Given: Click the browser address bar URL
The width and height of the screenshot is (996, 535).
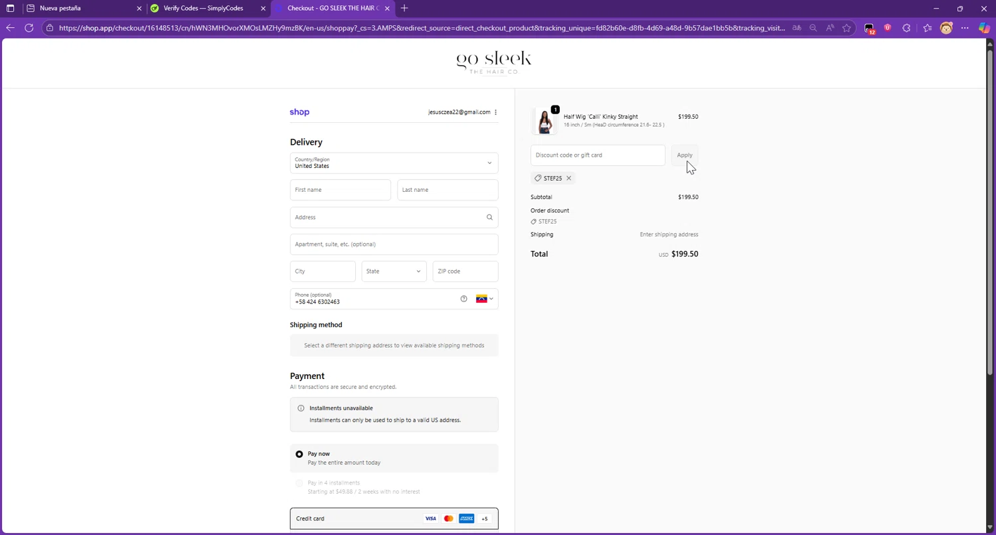Looking at the screenshot, I should [x=422, y=28].
